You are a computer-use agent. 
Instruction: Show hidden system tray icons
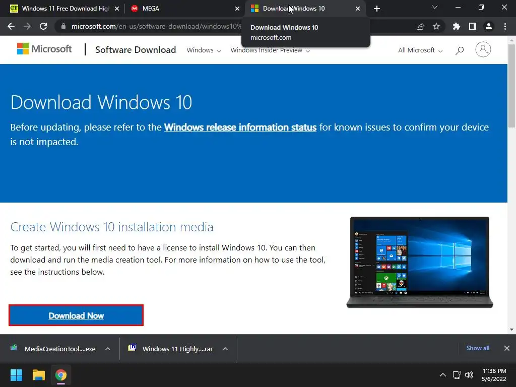[443, 375]
